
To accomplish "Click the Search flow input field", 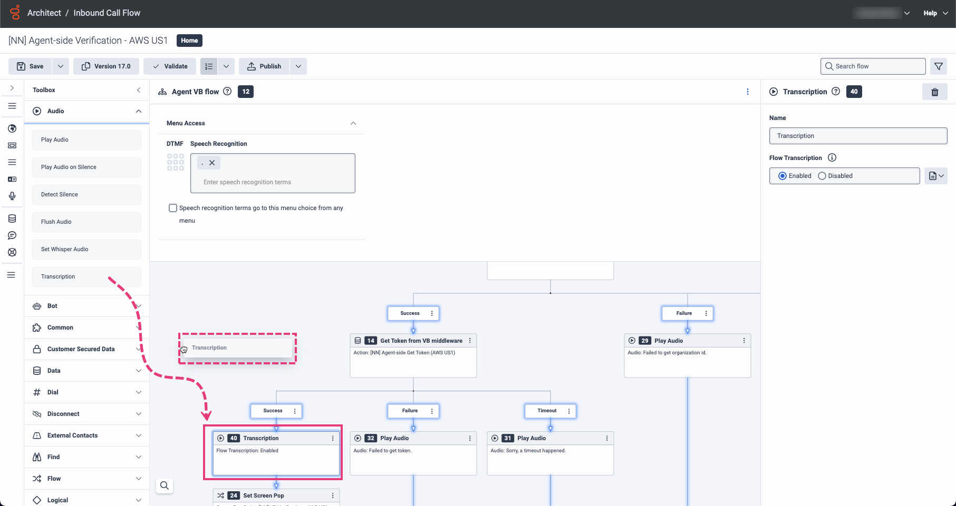I will [877, 66].
